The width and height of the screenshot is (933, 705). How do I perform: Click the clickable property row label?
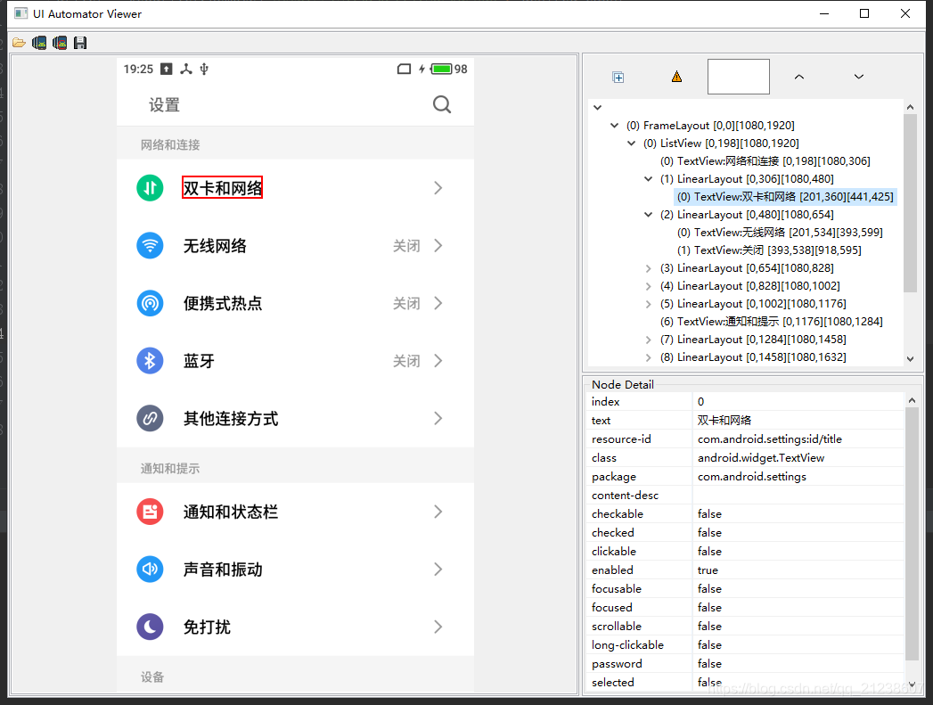[613, 552]
